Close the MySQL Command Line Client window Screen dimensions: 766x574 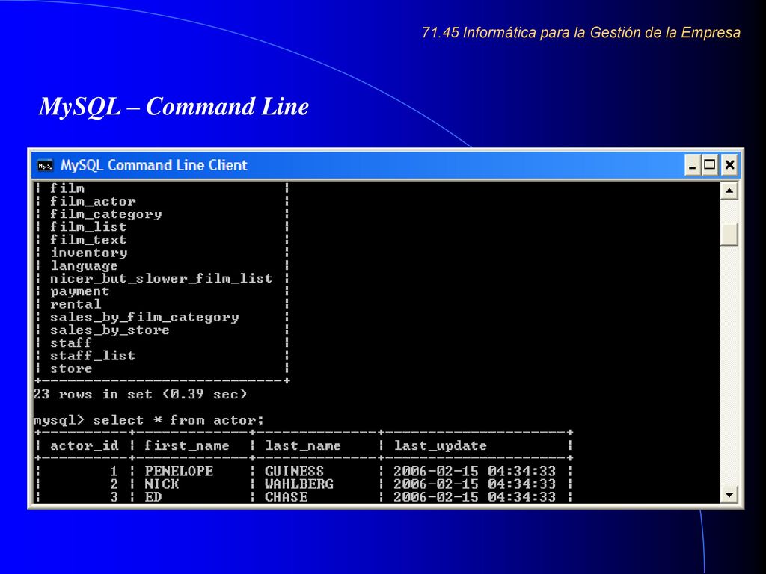point(729,165)
